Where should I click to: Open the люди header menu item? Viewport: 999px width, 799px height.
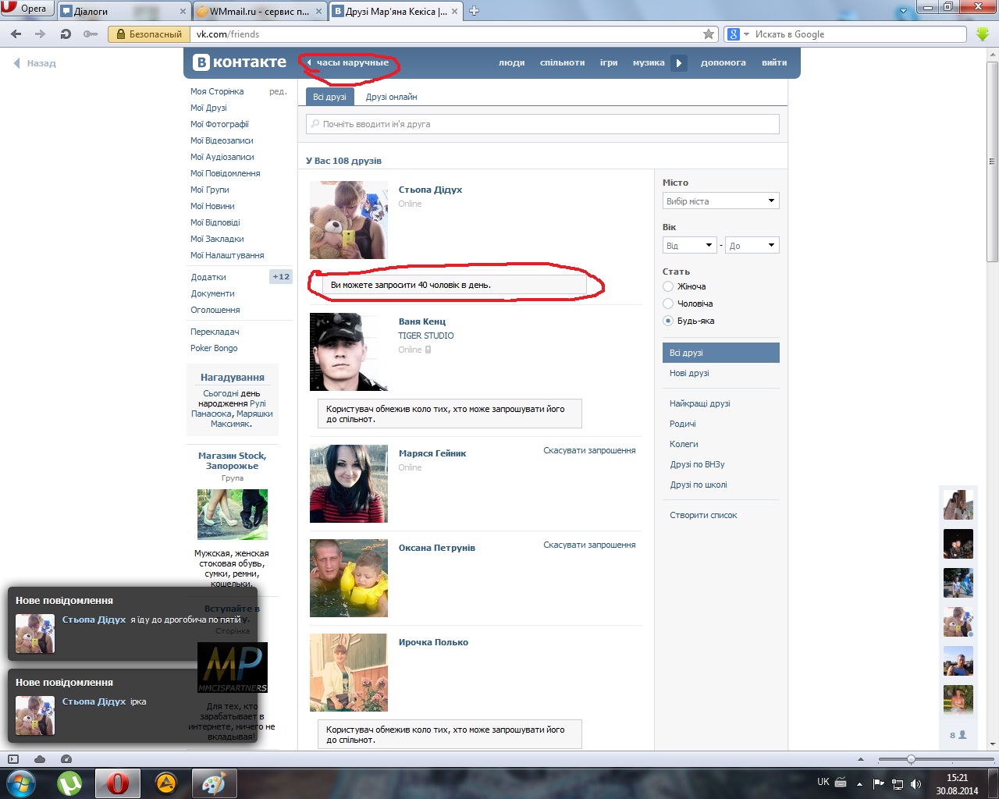pos(511,62)
